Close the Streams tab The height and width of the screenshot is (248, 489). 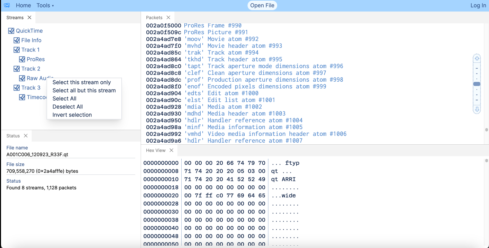click(x=29, y=17)
